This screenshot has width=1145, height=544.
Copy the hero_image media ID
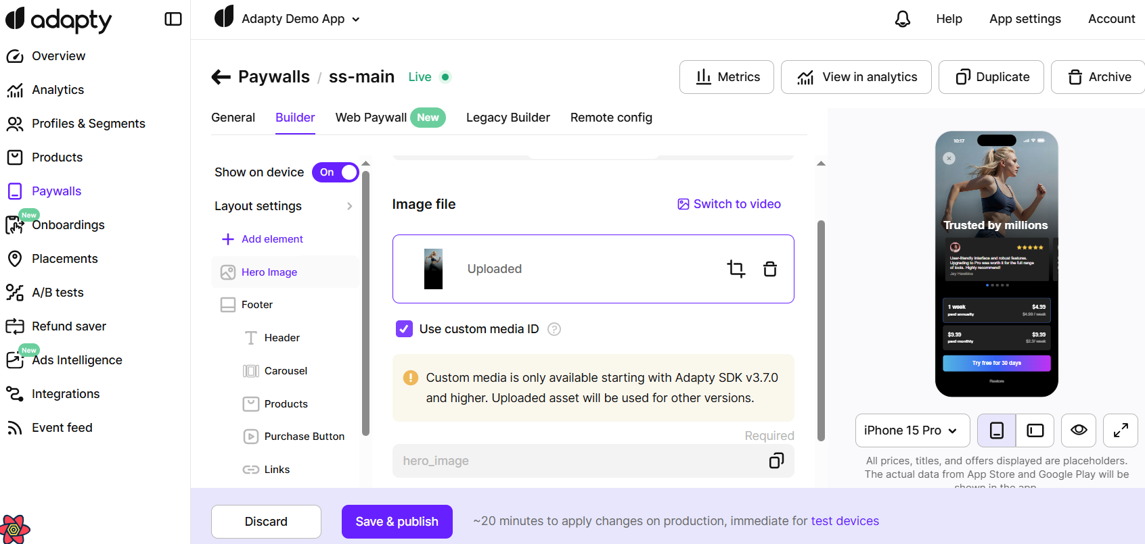[x=776, y=461]
